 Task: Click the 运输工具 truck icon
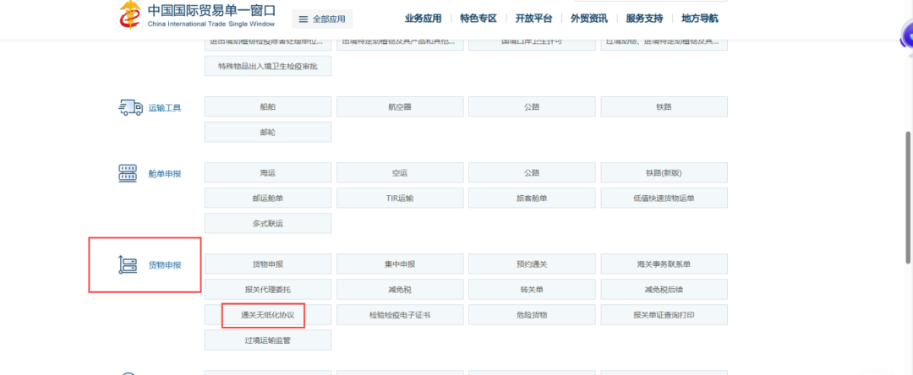129,107
